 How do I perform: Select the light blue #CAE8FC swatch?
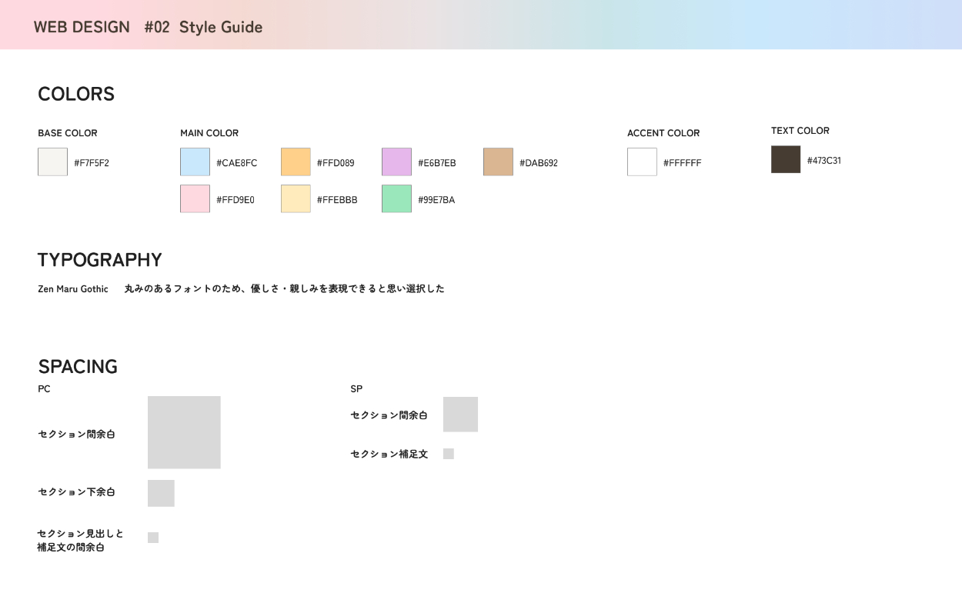tap(195, 162)
